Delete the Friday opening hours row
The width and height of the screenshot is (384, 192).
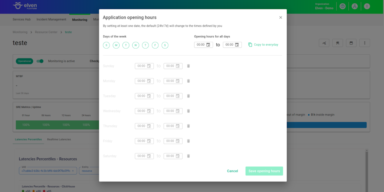188,141
